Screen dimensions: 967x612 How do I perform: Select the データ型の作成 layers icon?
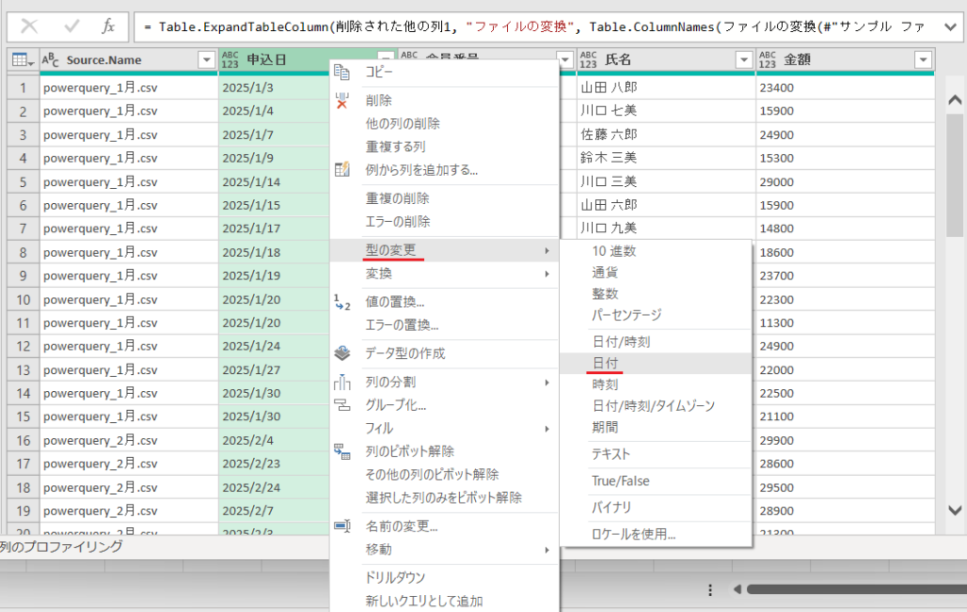tap(343, 352)
